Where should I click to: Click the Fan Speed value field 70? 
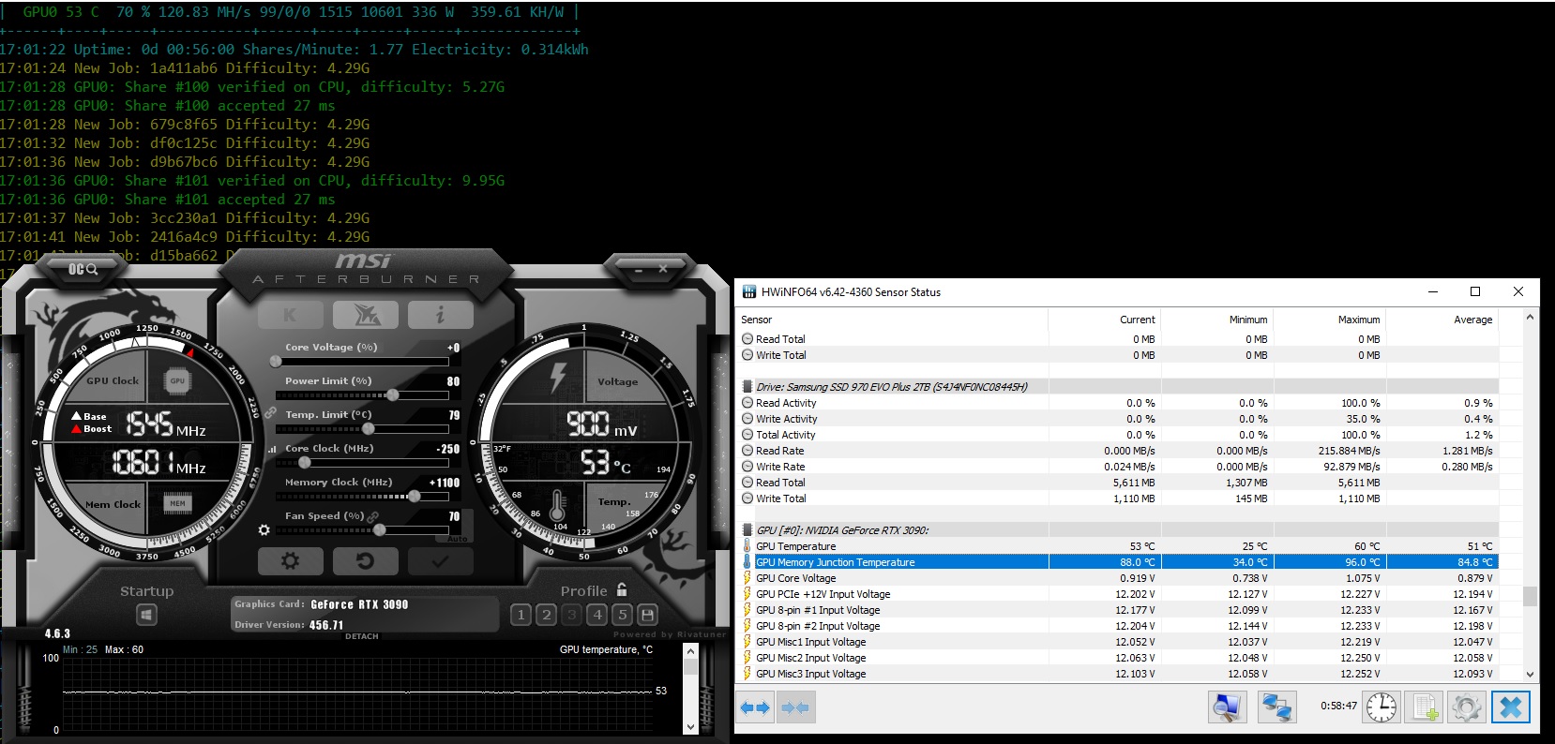pos(454,516)
